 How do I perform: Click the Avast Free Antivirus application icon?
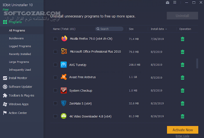click(64, 77)
